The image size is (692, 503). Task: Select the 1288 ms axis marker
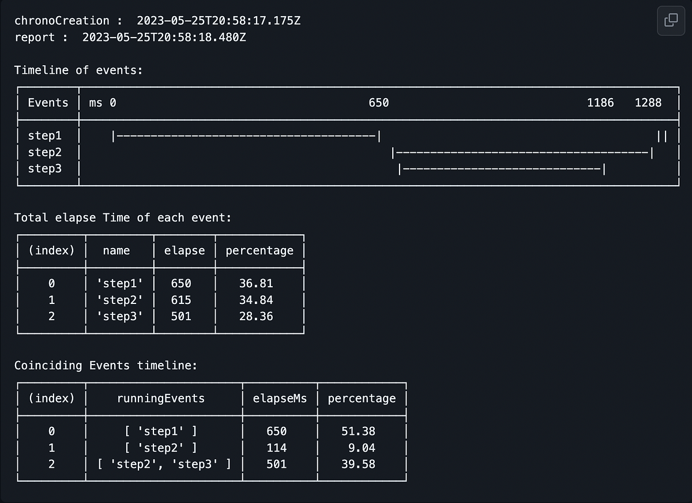[648, 102]
